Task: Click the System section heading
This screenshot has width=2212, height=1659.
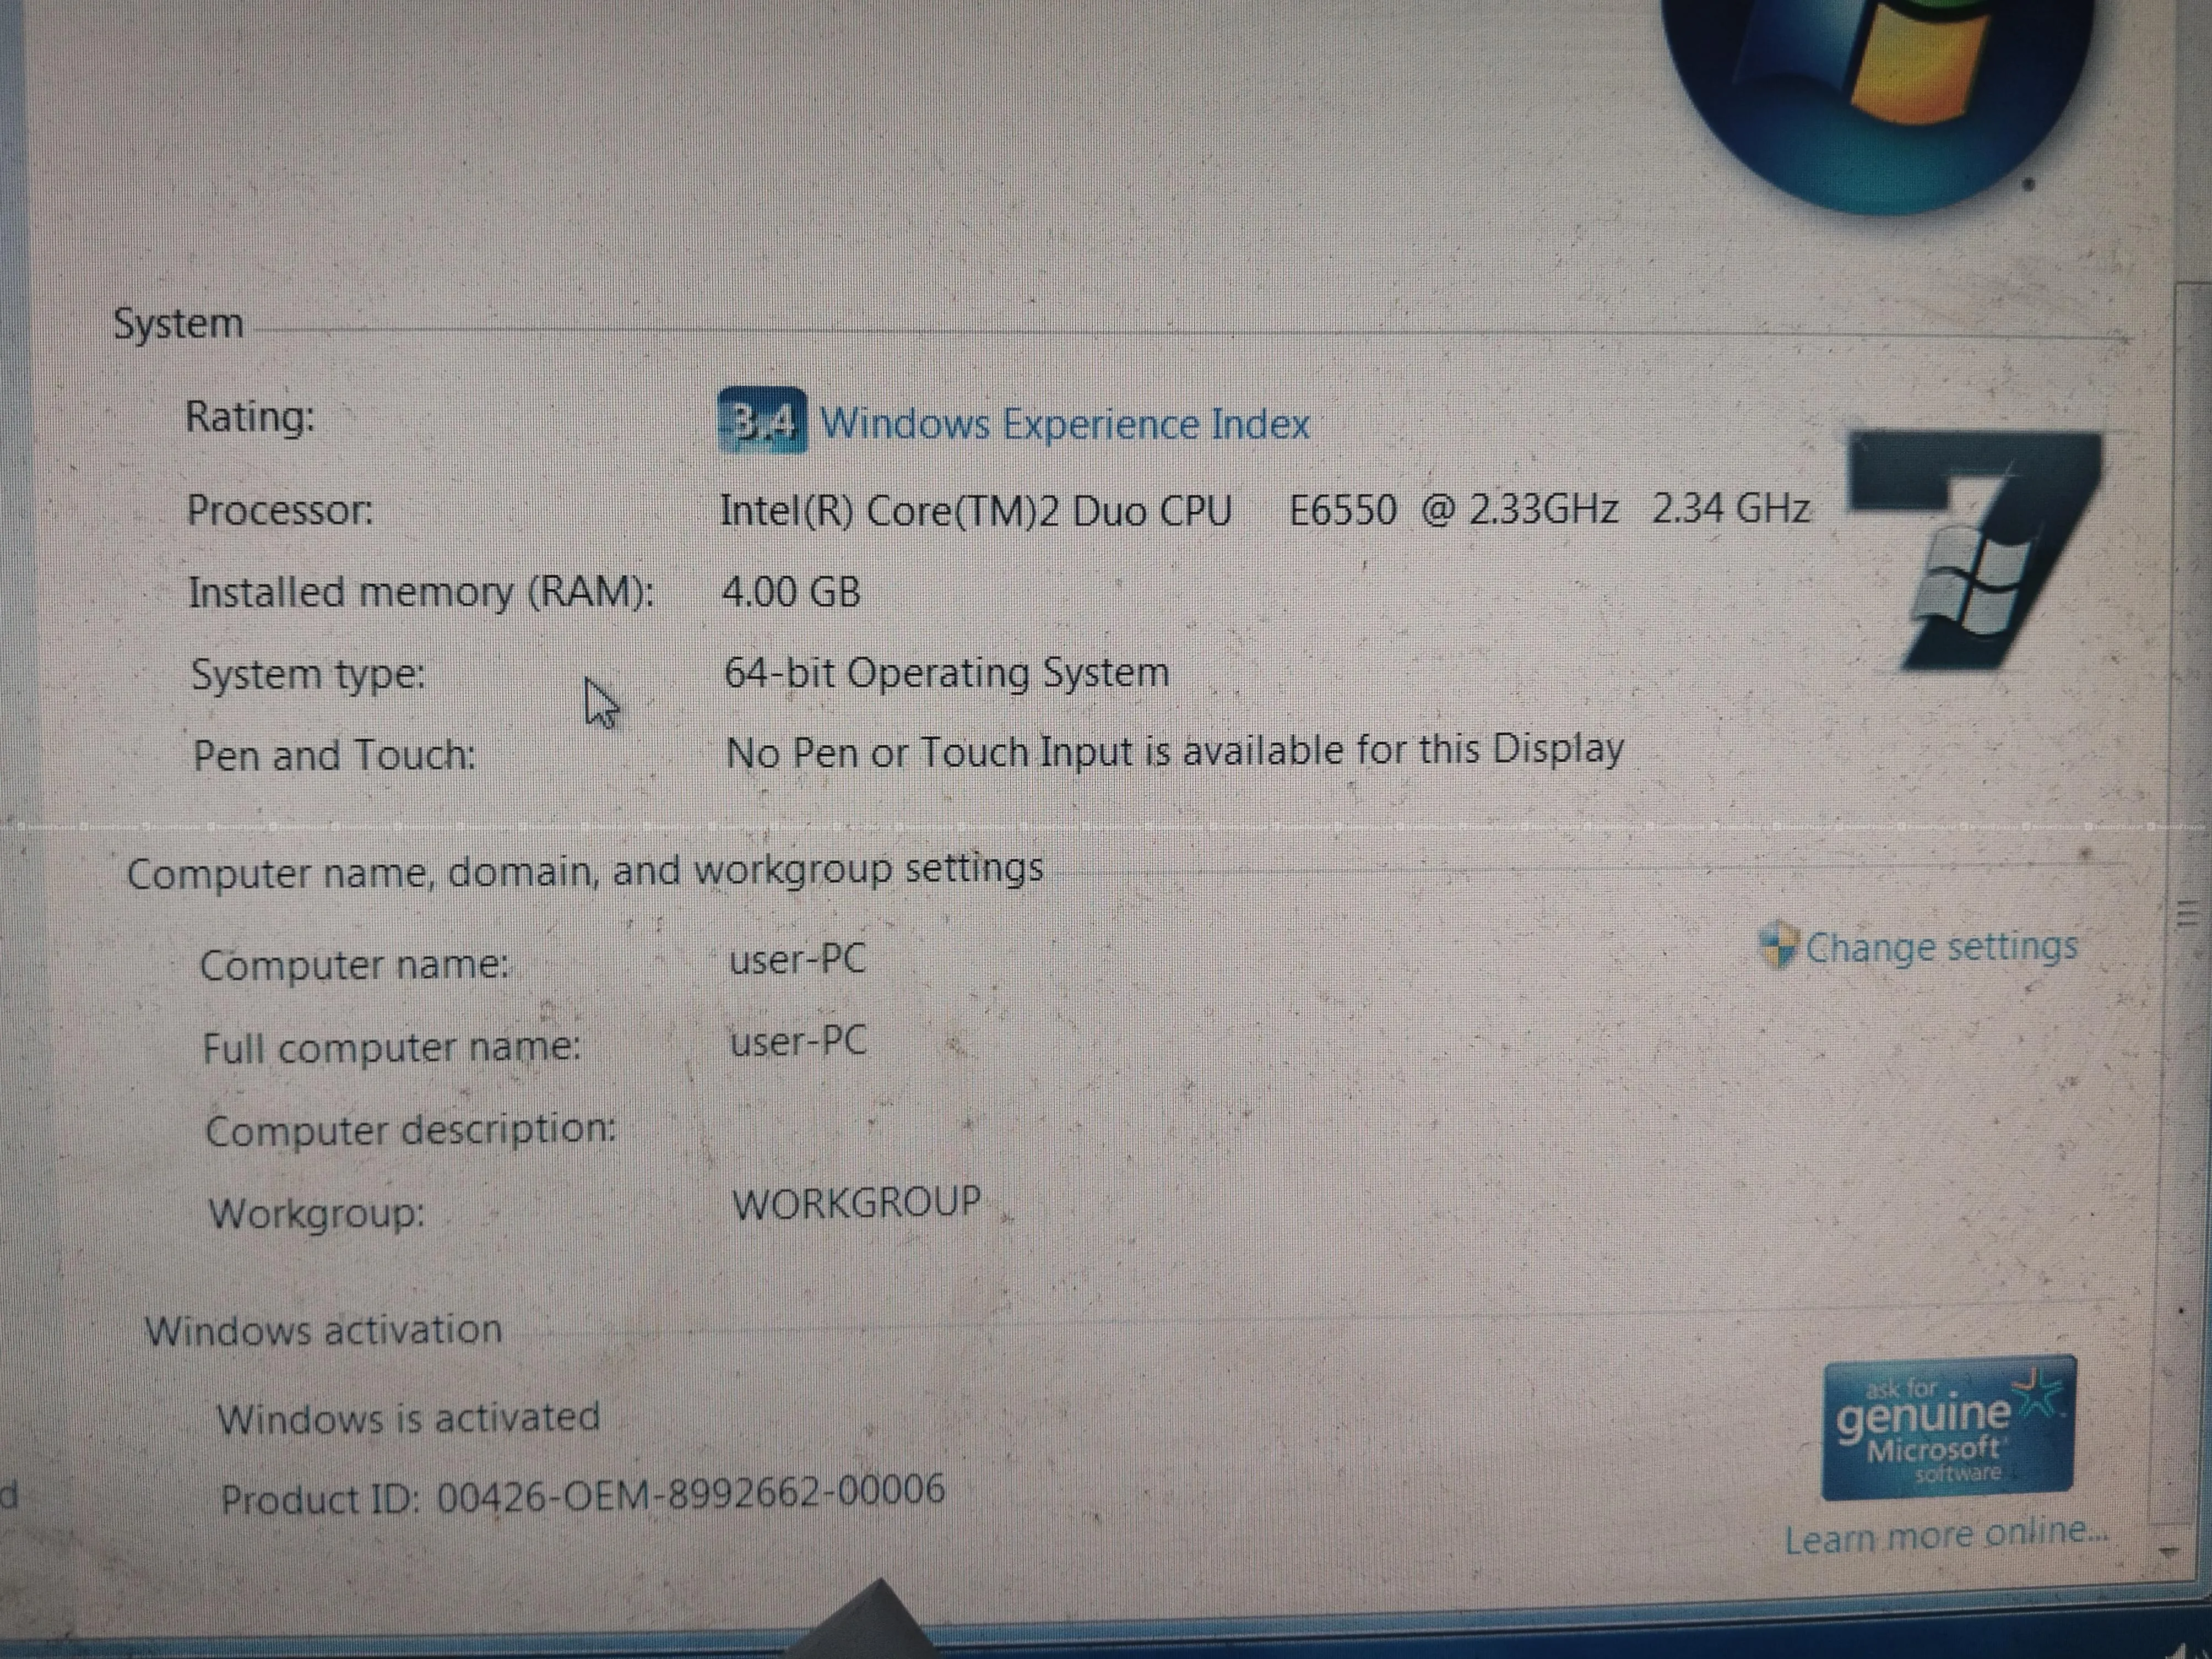Action: [178, 324]
